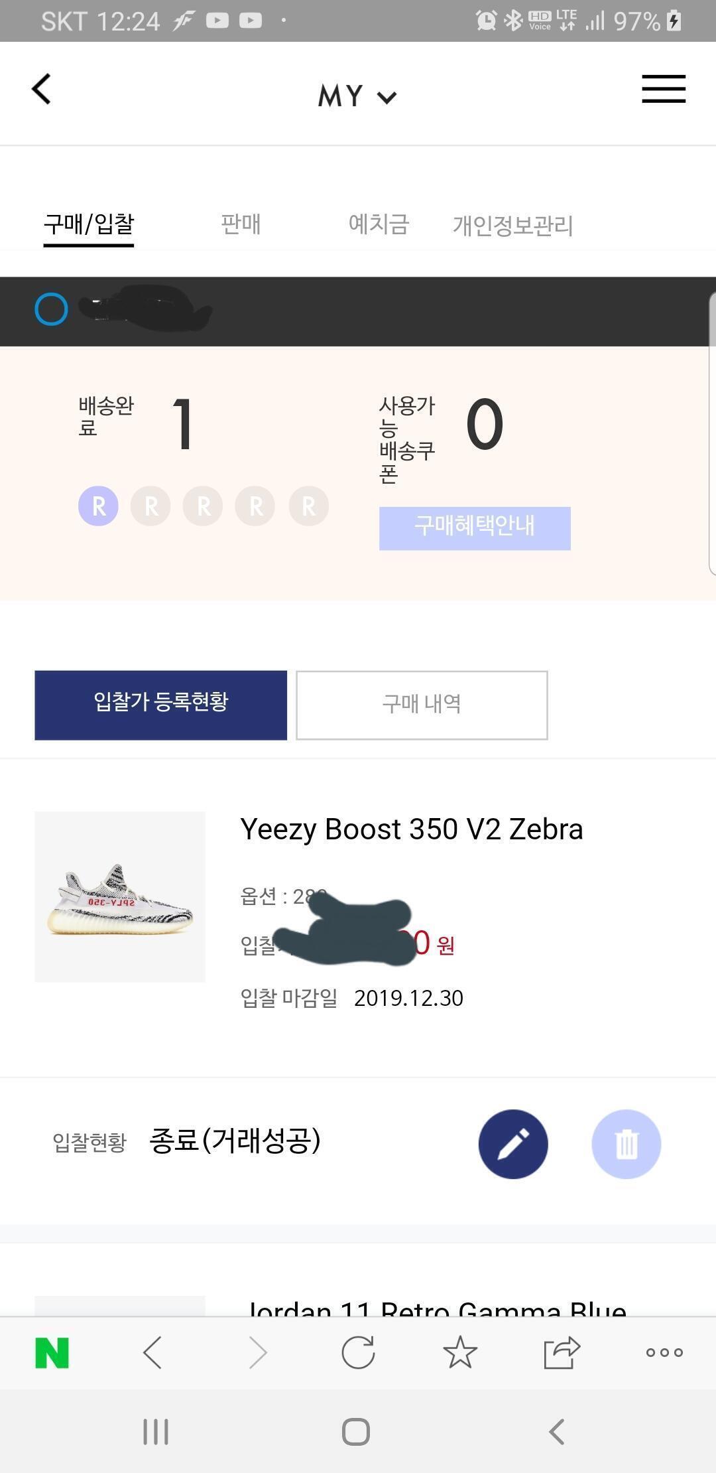Select the 구매/입찰 tab
The height and width of the screenshot is (1473, 716).
pyautogui.click(x=89, y=224)
